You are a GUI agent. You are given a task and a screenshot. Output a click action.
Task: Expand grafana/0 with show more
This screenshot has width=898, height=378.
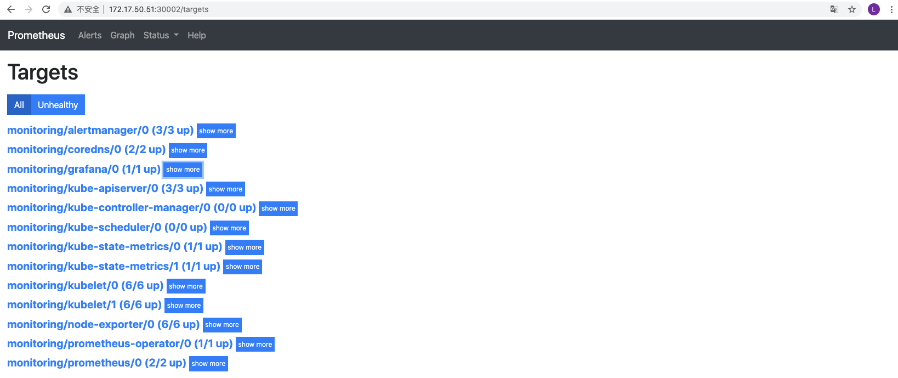[x=183, y=170]
